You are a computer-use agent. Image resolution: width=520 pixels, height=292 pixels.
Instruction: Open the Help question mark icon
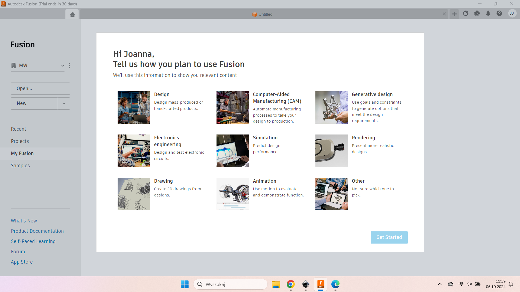pyautogui.click(x=499, y=13)
